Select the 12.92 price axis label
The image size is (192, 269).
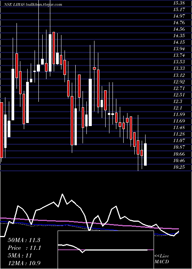(x=179, y=81)
